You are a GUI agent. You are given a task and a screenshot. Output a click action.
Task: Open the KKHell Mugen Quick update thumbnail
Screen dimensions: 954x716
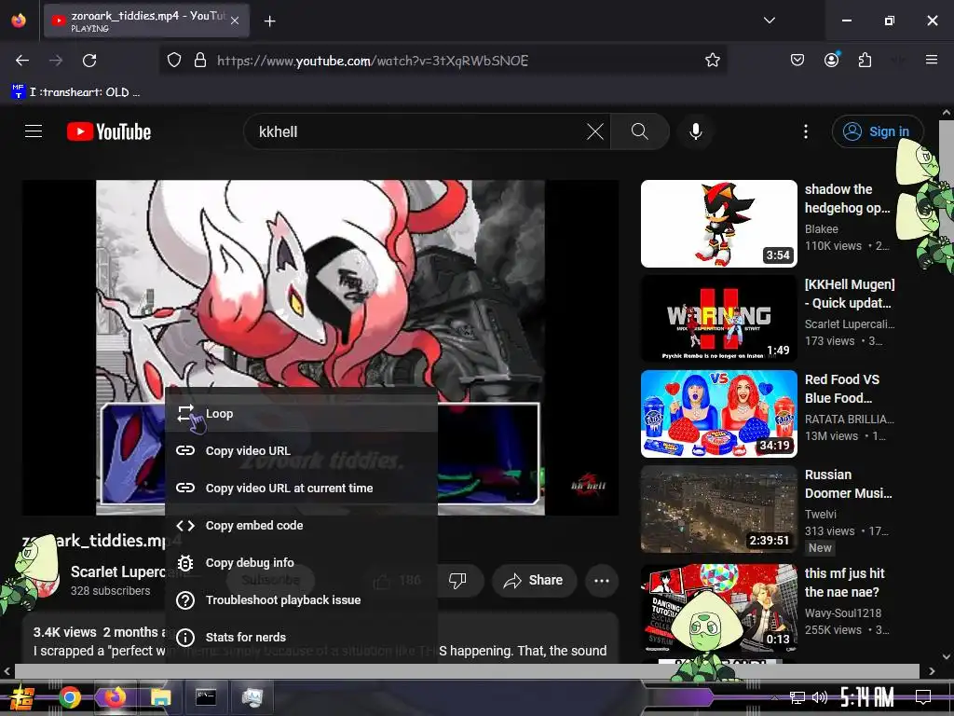coord(718,319)
